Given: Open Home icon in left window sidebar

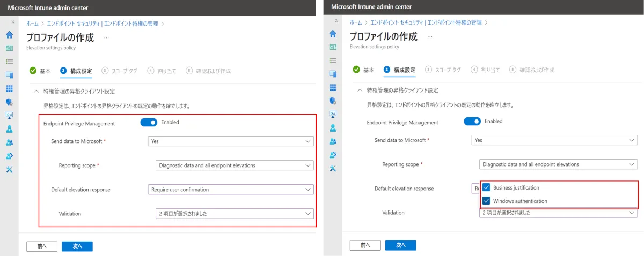Looking at the screenshot, I should (x=10, y=35).
